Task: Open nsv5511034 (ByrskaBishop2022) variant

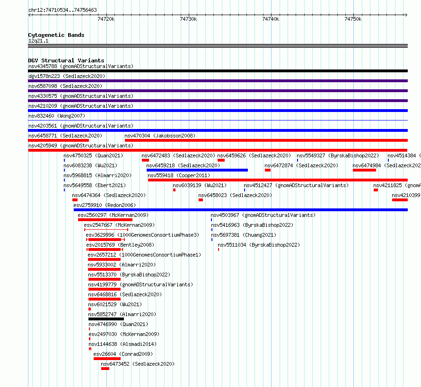Action: click(259, 245)
